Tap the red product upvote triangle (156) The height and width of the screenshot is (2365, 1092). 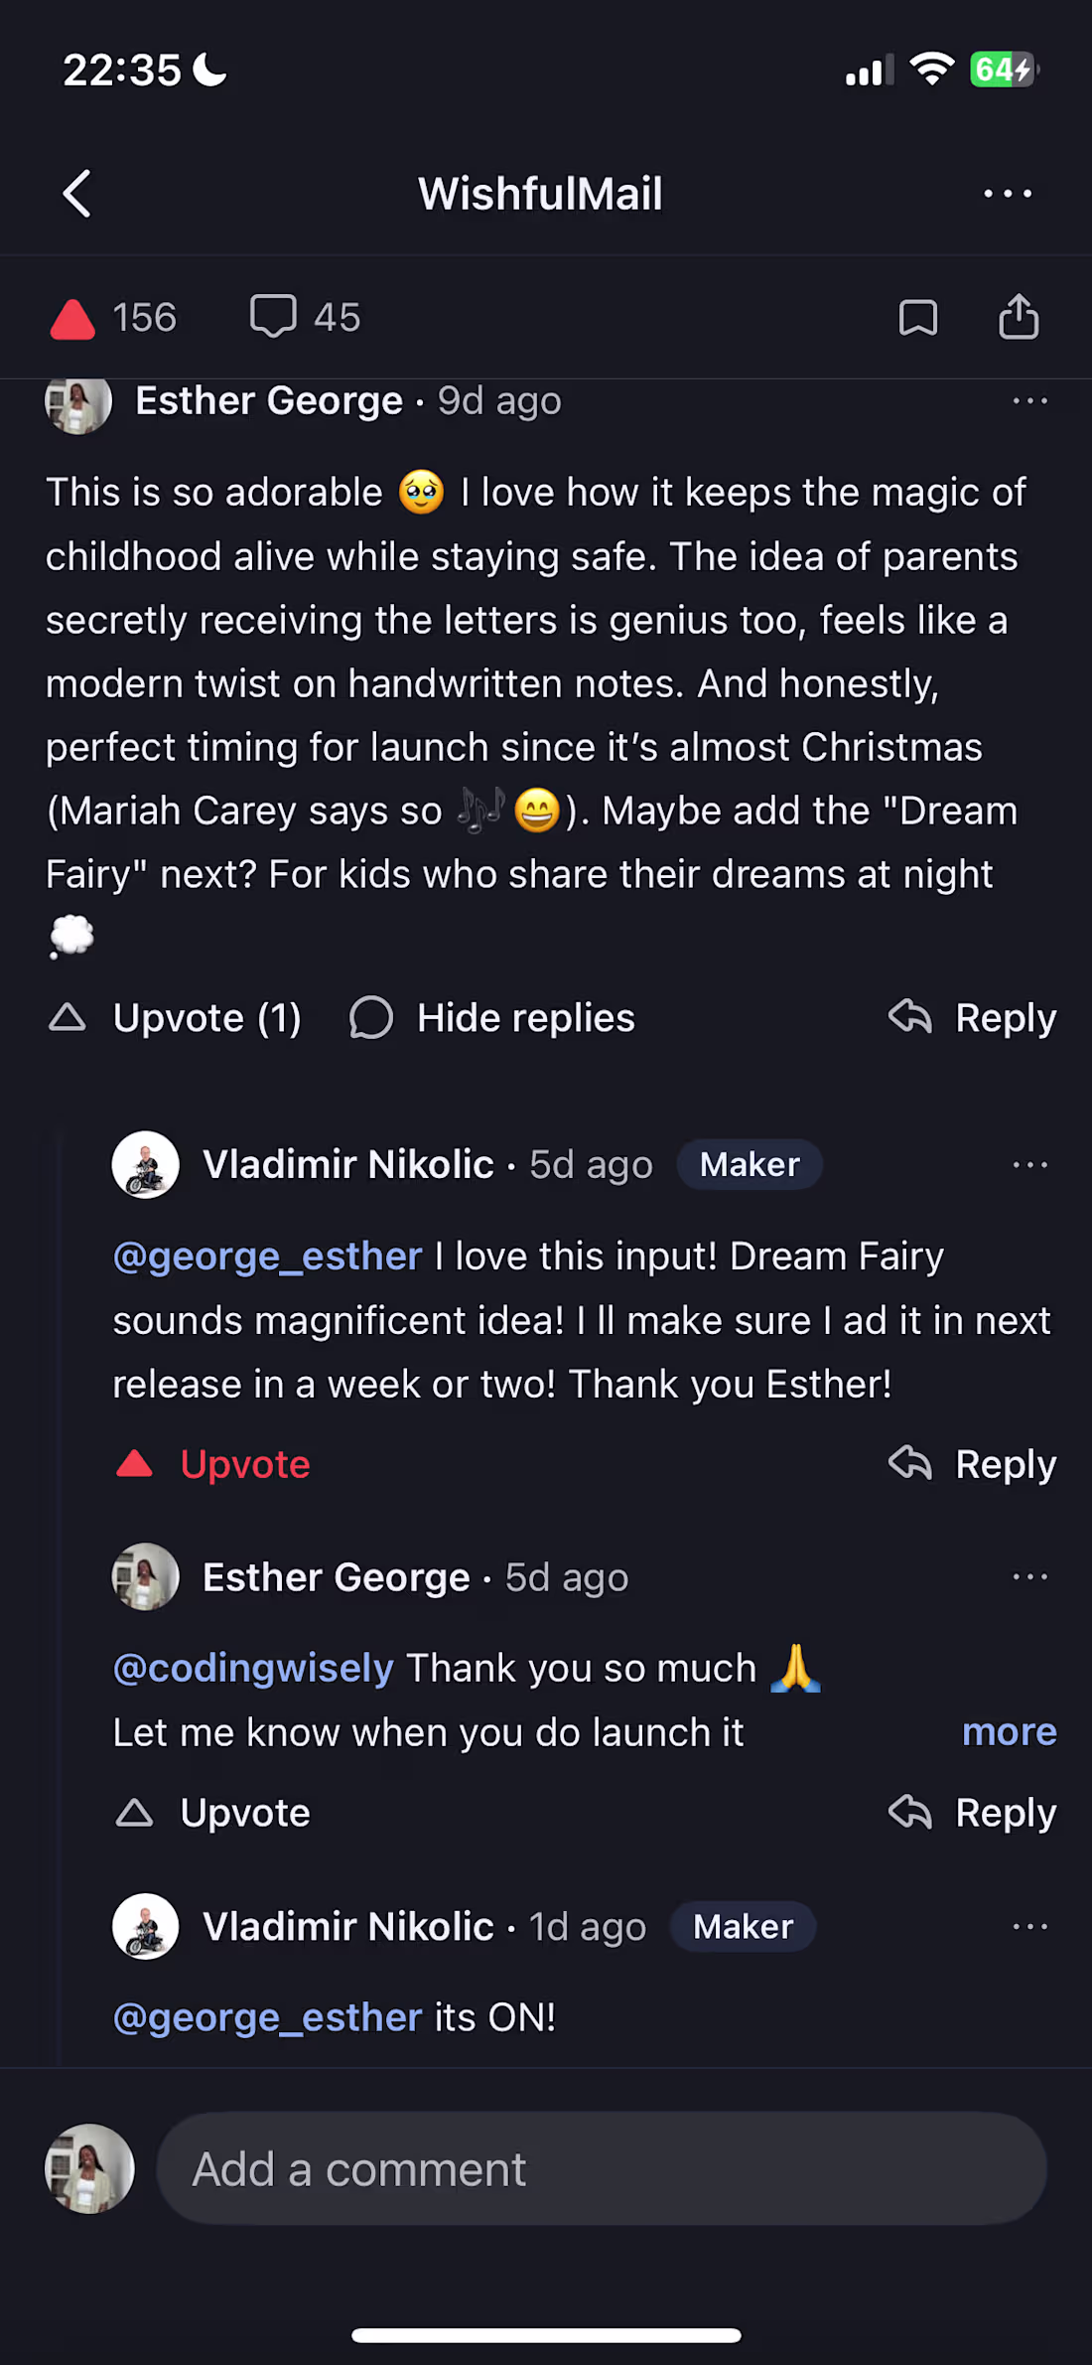tap(72, 320)
